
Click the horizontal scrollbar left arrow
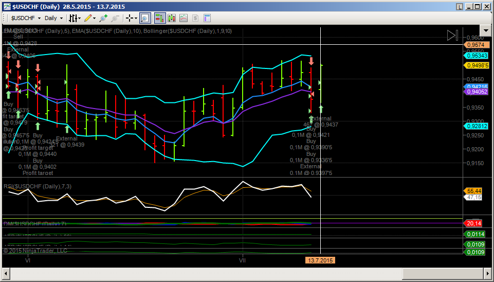(x=6, y=273)
